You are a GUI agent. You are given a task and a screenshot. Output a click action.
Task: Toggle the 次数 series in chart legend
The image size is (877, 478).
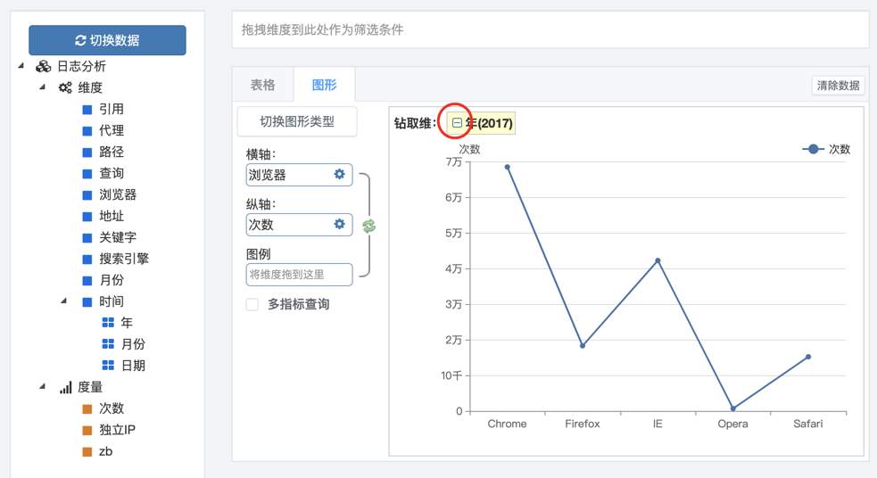coord(826,149)
